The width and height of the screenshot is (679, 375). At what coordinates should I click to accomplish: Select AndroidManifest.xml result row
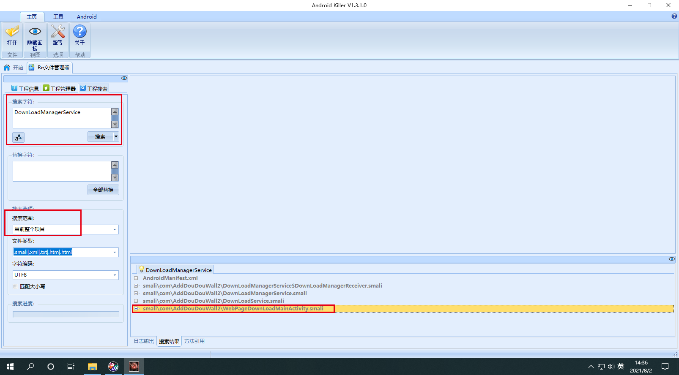click(x=404, y=278)
